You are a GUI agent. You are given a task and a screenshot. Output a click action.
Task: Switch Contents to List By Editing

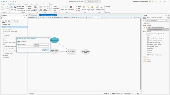[12, 21]
